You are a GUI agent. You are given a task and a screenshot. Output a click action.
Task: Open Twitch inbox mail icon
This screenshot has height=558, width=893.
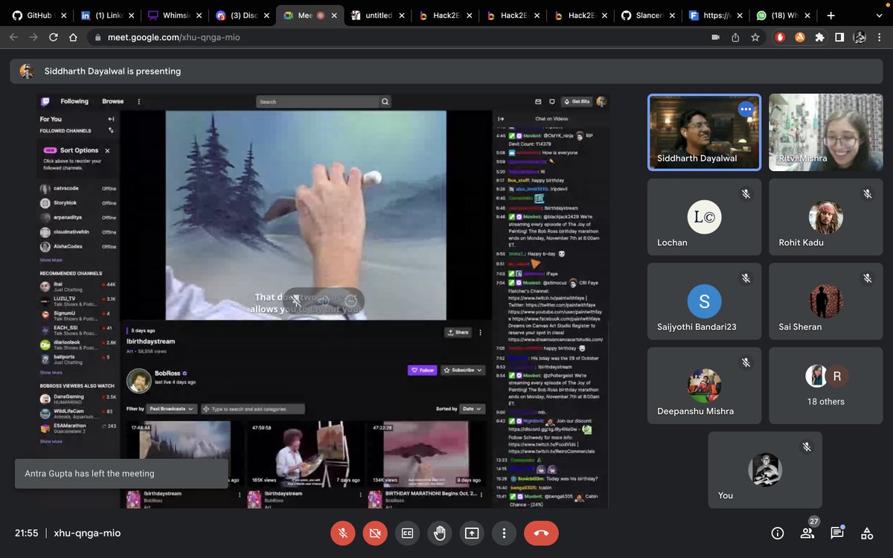[x=538, y=102]
